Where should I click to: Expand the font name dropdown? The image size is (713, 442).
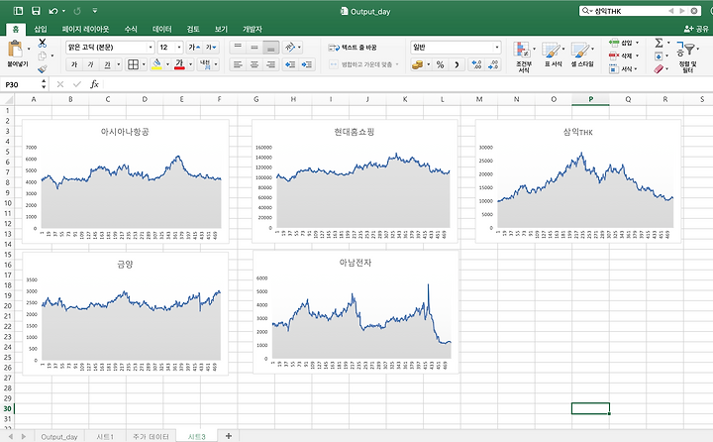(x=150, y=47)
